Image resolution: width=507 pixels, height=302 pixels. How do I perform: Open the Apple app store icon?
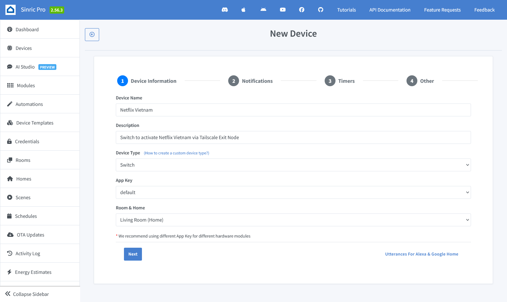pos(243,10)
